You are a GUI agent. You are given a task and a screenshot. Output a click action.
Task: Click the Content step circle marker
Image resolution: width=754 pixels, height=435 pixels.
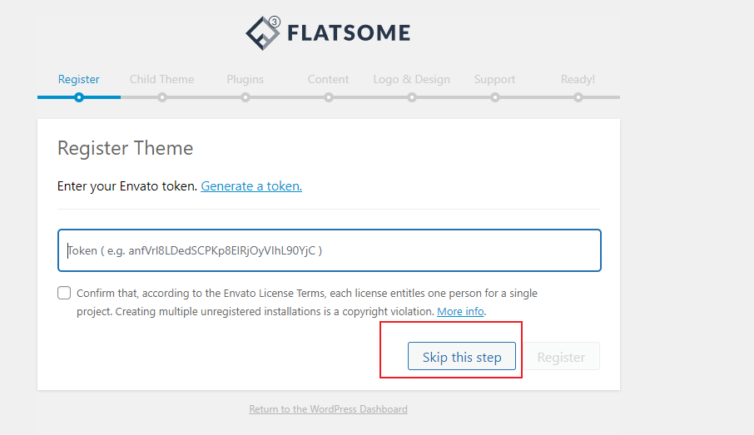pos(329,97)
